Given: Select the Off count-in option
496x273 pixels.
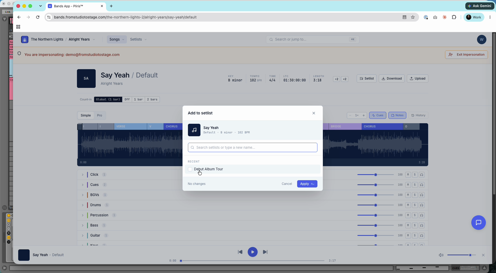Looking at the screenshot, I should point(127,100).
